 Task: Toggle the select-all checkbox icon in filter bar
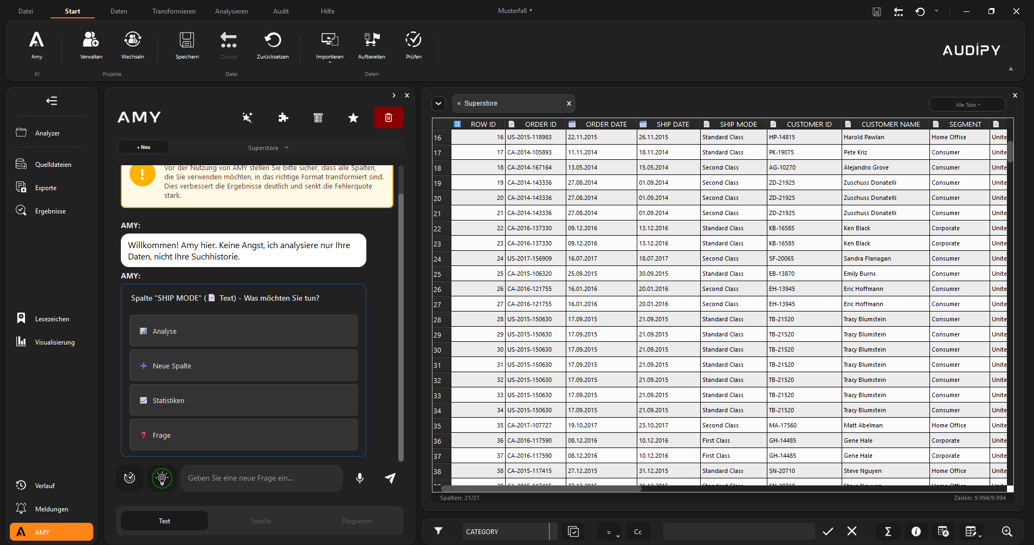coord(573,531)
